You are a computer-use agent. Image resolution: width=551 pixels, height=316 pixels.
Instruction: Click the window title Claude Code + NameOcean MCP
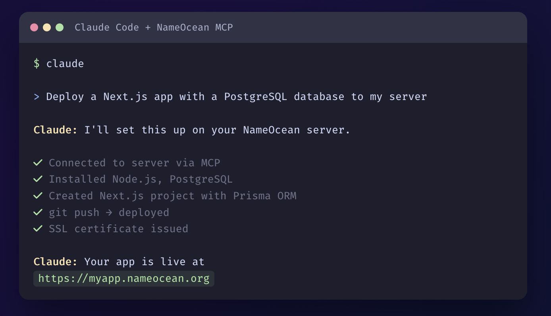click(154, 27)
